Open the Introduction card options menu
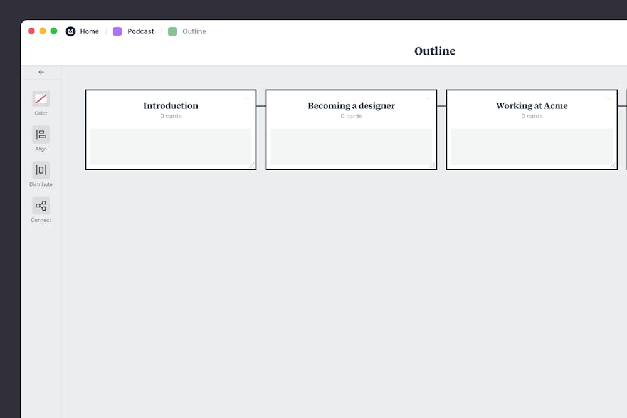The height and width of the screenshot is (418, 627). click(x=248, y=97)
